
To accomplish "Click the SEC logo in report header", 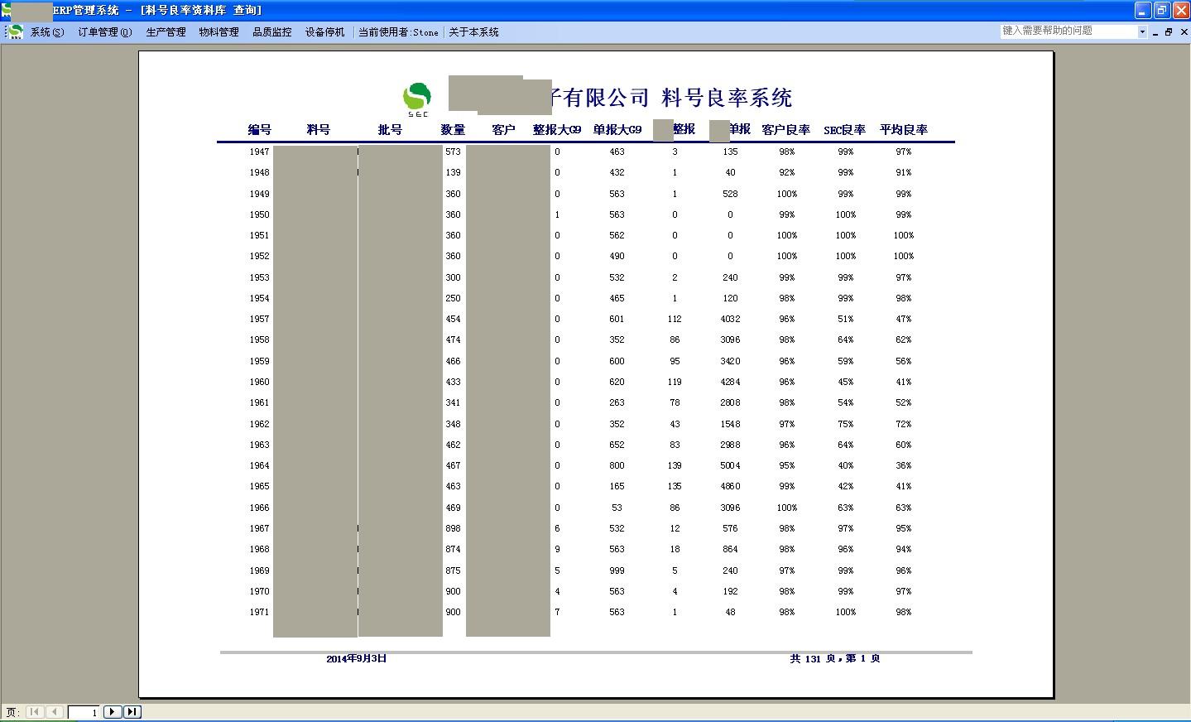I will [417, 99].
